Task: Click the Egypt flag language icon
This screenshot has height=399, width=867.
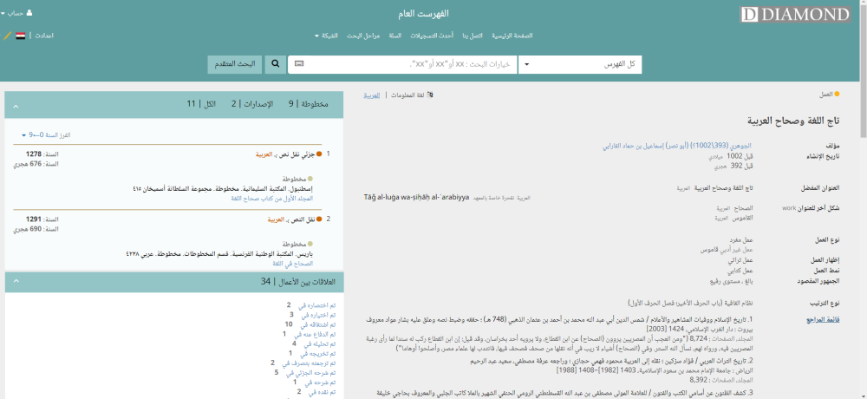Action: click(x=20, y=36)
